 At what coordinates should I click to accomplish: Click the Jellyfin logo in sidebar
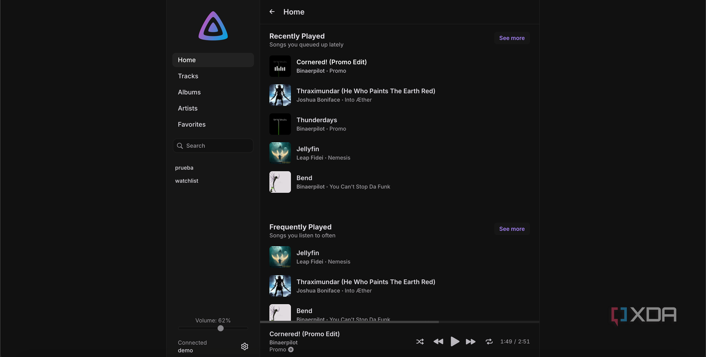(213, 26)
